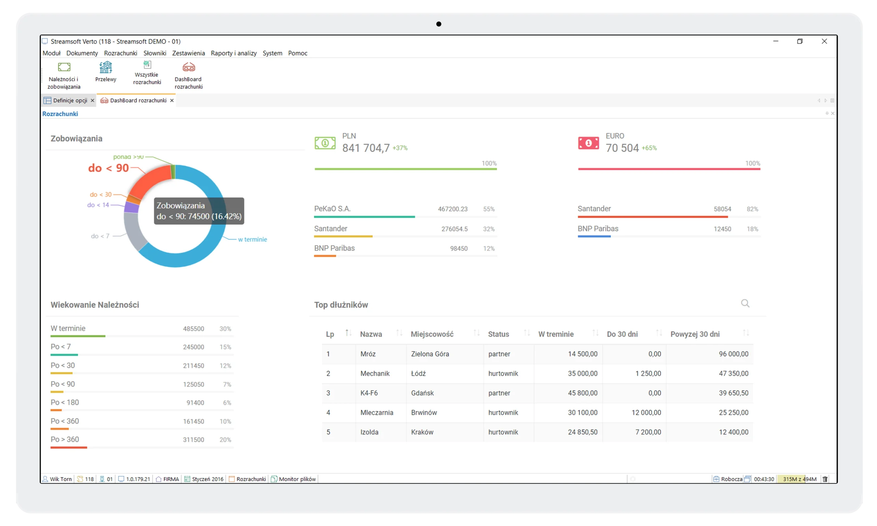The width and height of the screenshot is (877, 526).
Task: Click the green PLN banknote icon
Action: coord(325,143)
